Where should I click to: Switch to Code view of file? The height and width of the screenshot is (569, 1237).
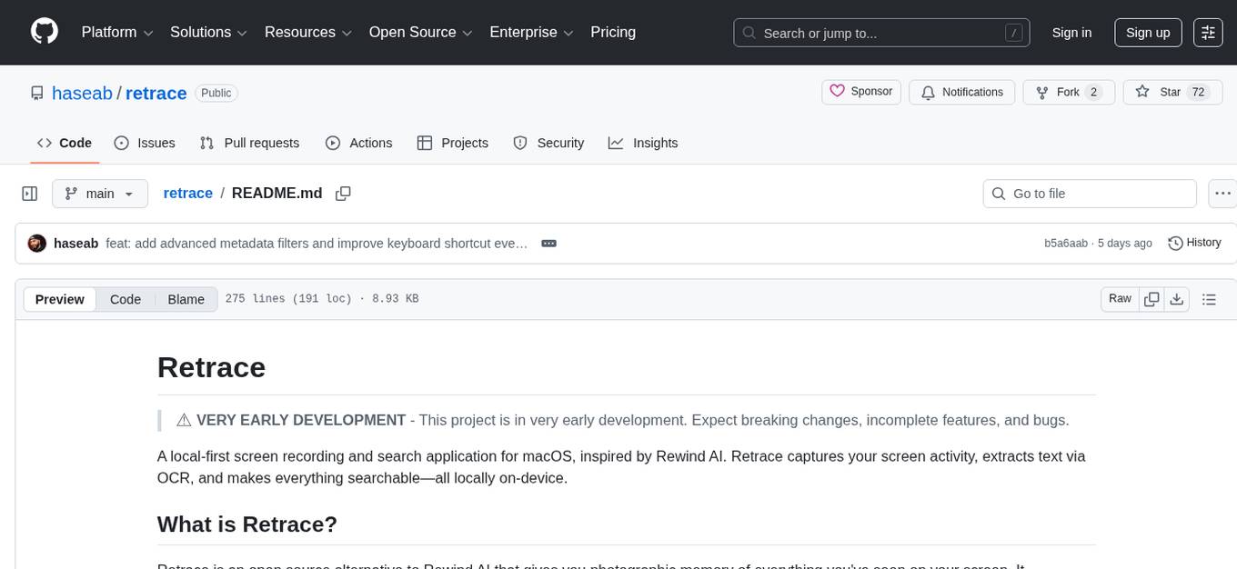pyautogui.click(x=126, y=299)
